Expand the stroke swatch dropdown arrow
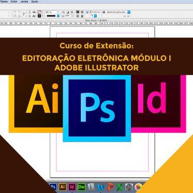Viewport: 193px width, 193px height. pyautogui.click(x=42, y=16)
